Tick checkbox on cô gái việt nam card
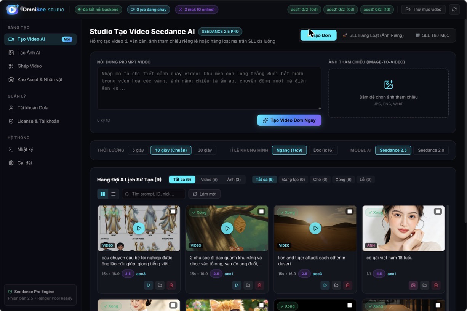The height and width of the screenshot is (311, 467). [x=438, y=212]
